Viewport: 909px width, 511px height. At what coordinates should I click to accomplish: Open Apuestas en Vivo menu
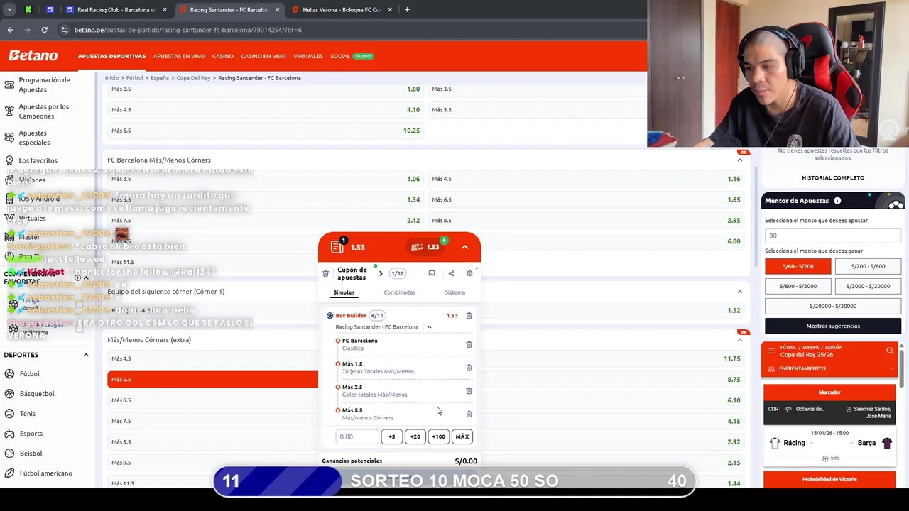pyautogui.click(x=179, y=56)
